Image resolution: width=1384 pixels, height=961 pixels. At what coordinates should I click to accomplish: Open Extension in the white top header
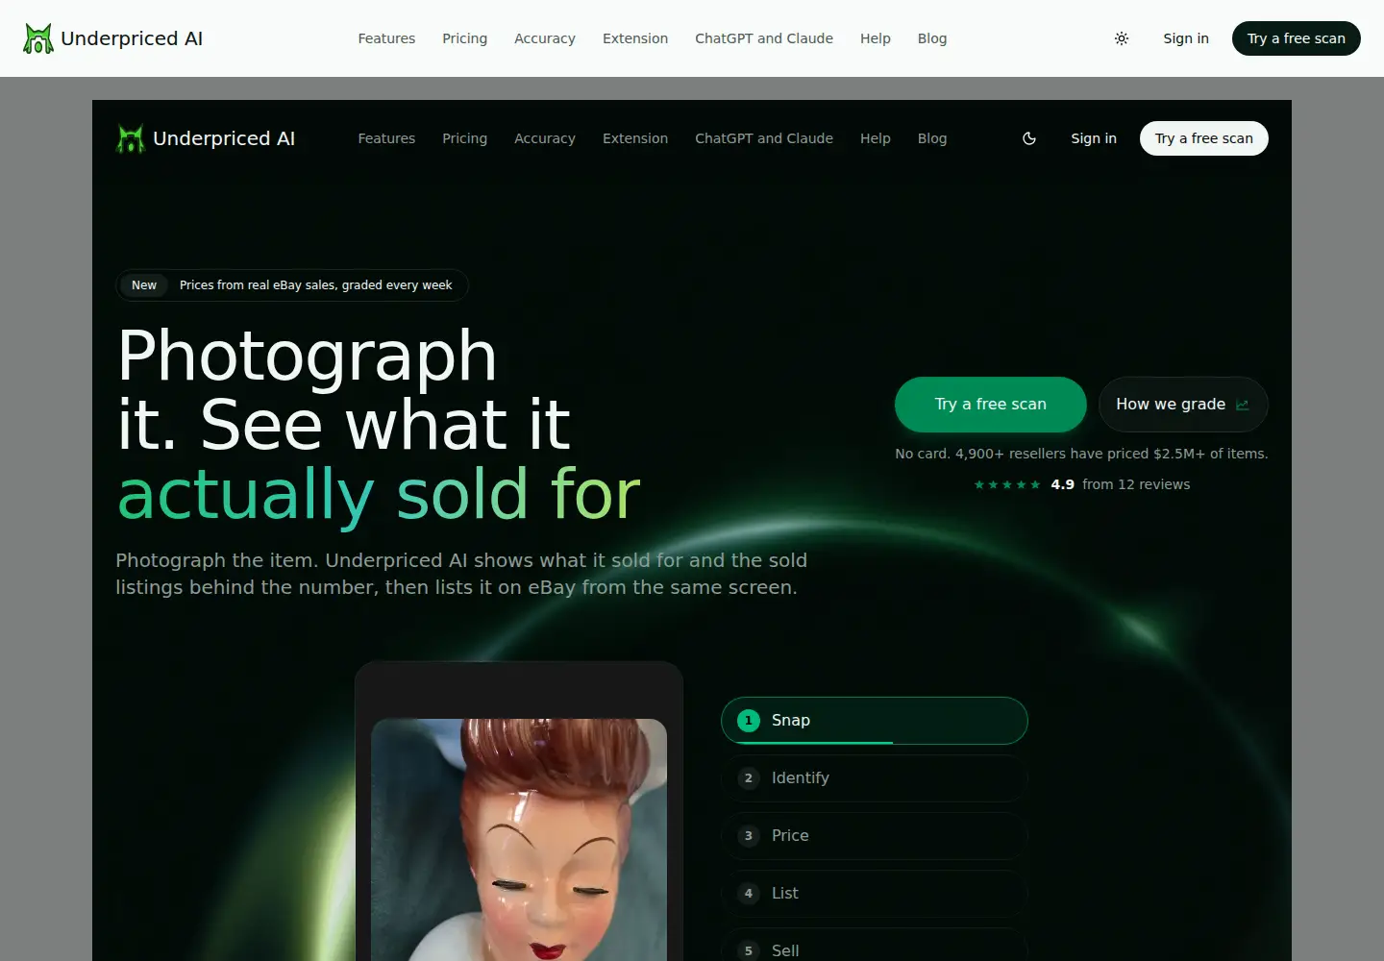coord(635,38)
